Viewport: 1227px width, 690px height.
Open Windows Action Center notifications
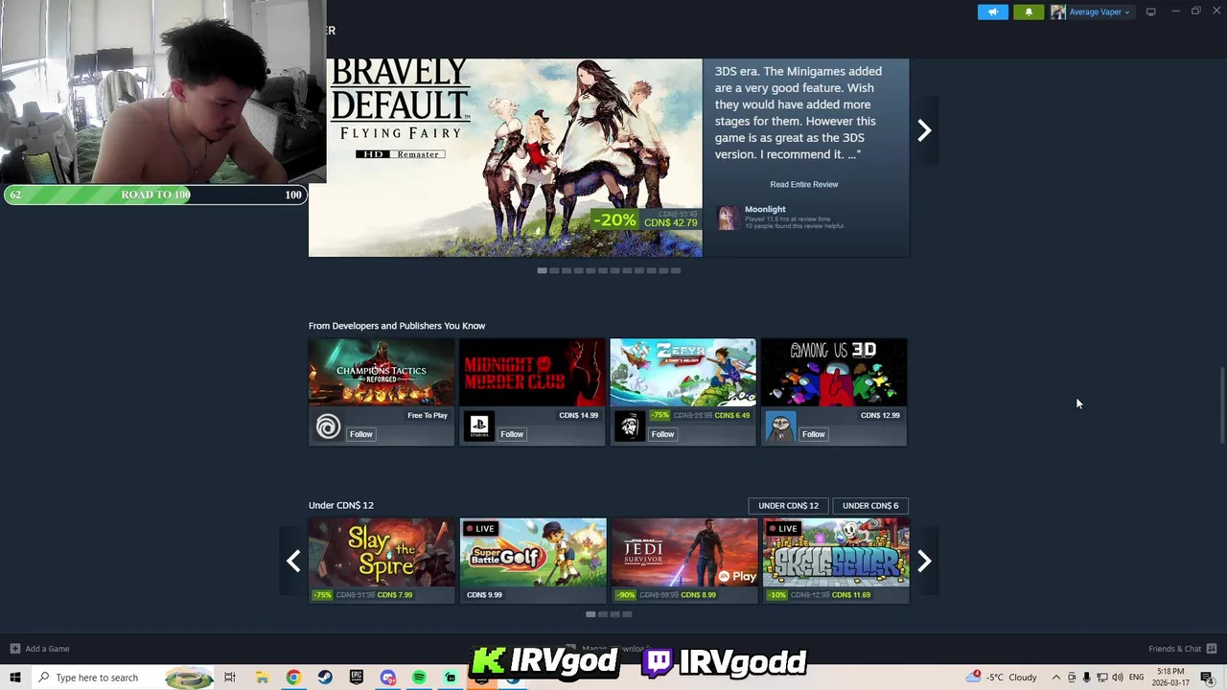pos(1207,678)
